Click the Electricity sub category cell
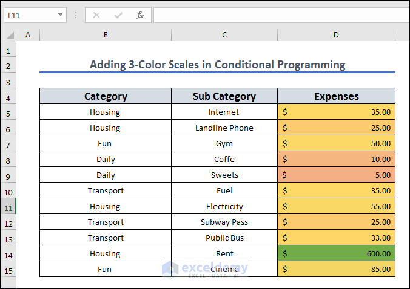 [x=224, y=207]
